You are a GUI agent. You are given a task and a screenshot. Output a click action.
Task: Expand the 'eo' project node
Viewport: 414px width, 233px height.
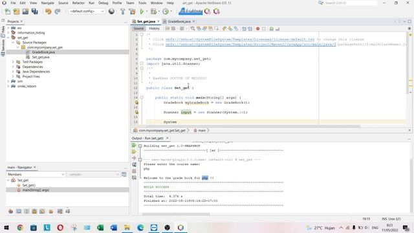tap(8, 28)
